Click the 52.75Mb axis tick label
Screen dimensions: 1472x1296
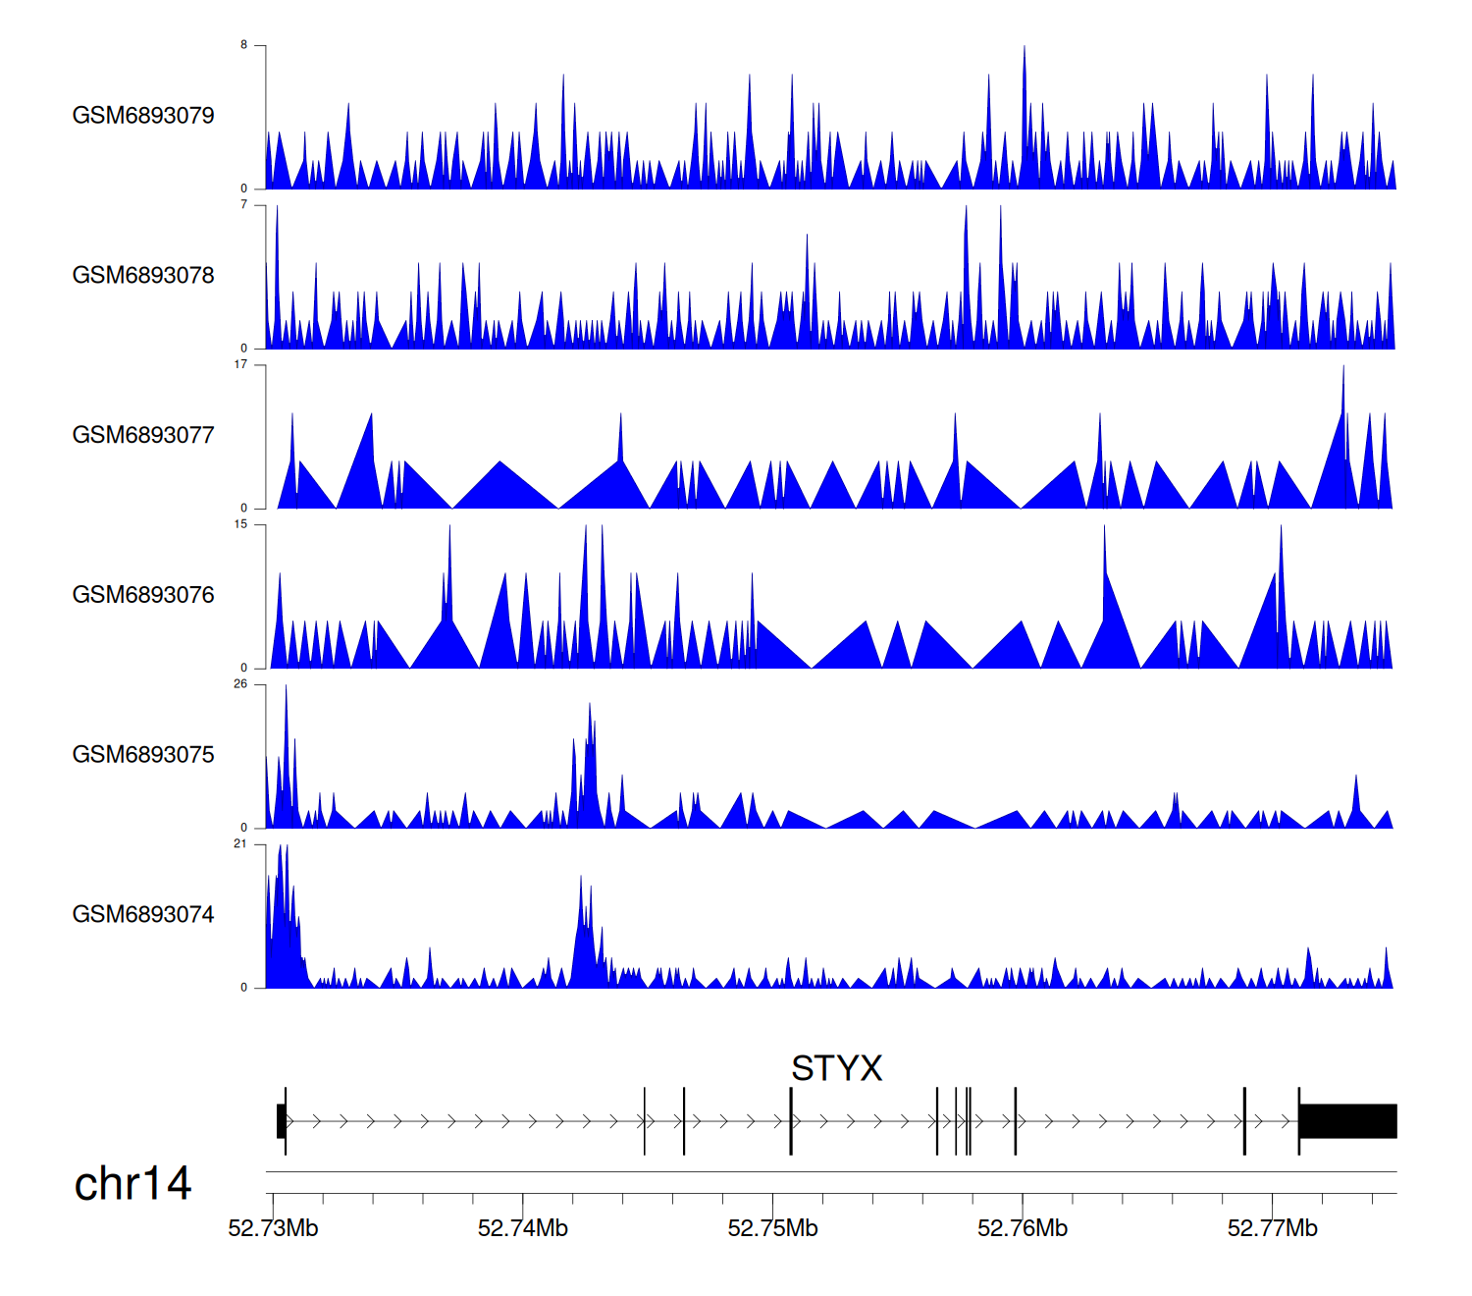[x=772, y=1228]
